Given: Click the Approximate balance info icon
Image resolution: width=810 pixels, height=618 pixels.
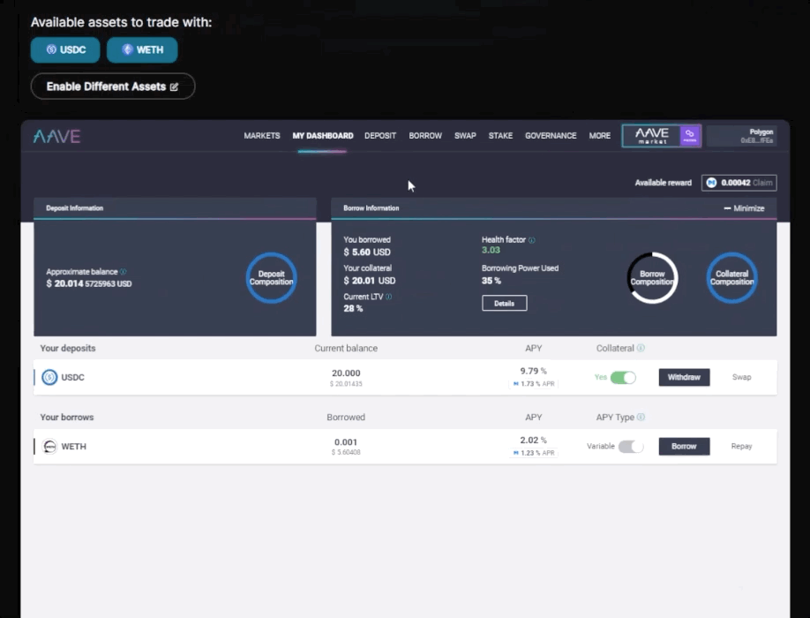Looking at the screenshot, I should (x=123, y=271).
